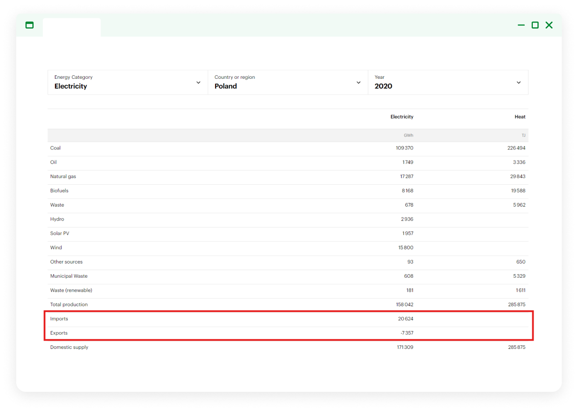The width and height of the screenshot is (578, 411).
Task: Select the Other sources row label
Action: (66, 262)
